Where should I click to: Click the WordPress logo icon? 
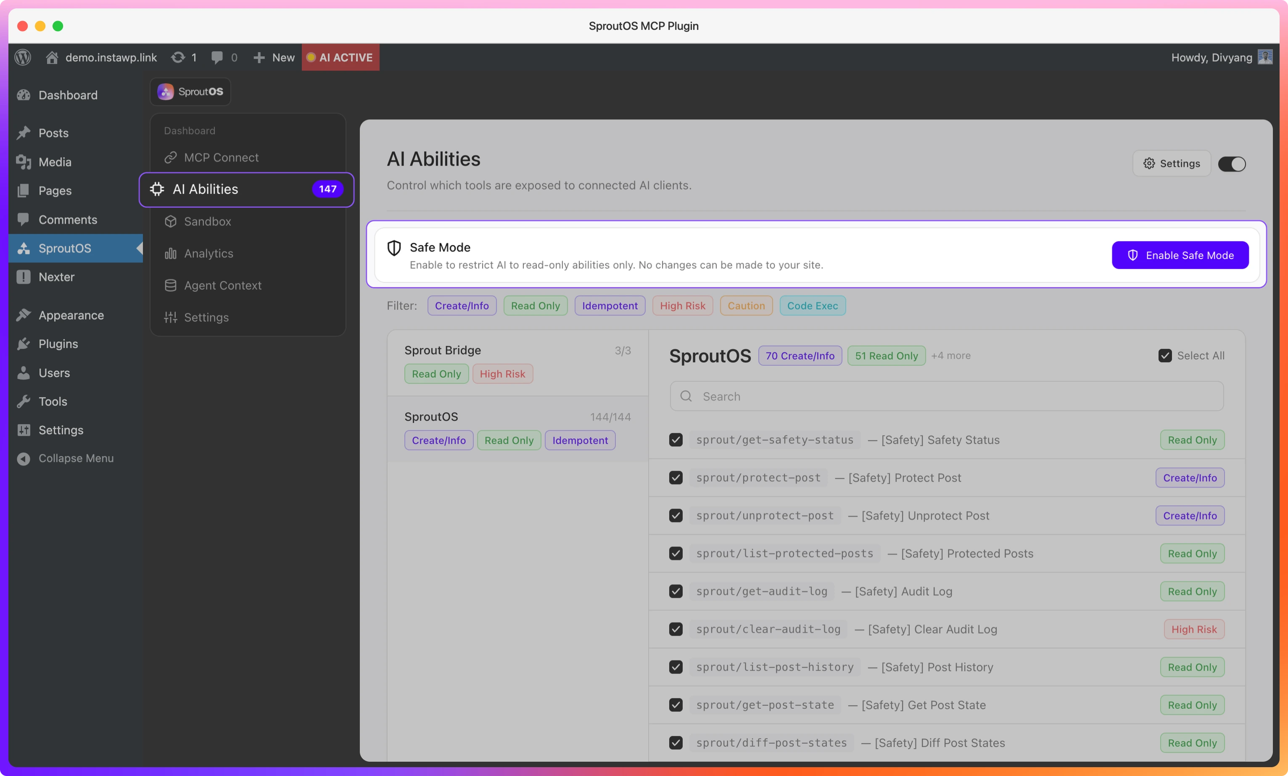click(23, 58)
